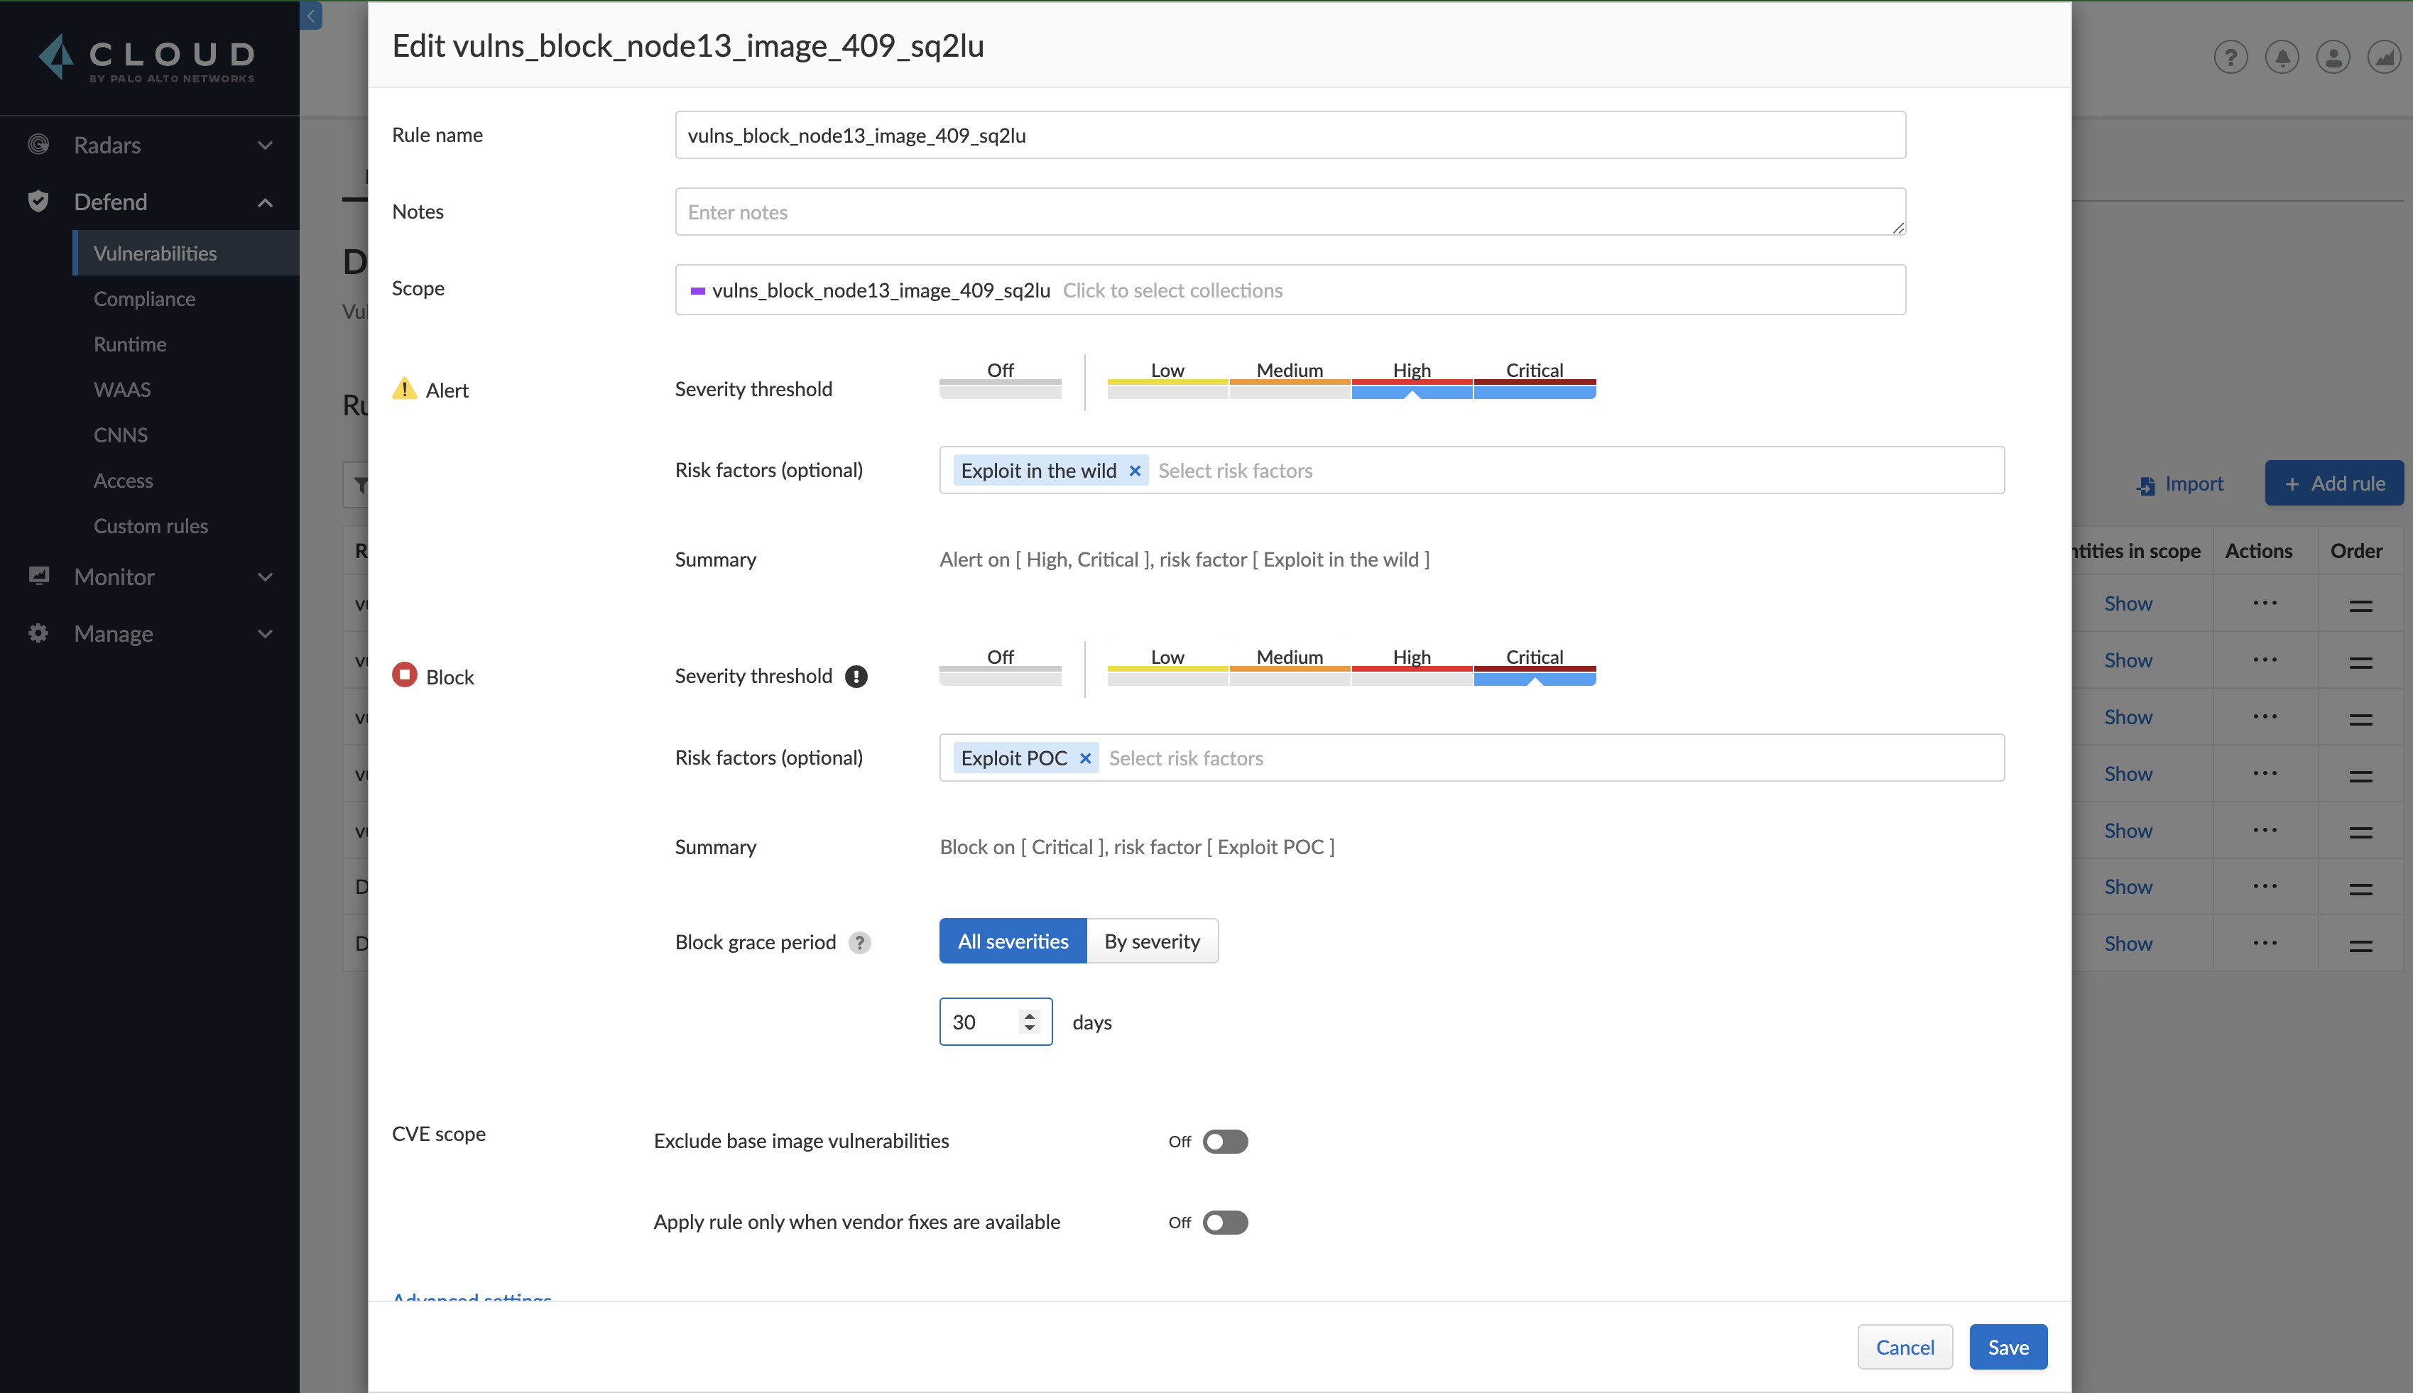2413x1393 pixels.
Task: Open Block risk factors selector
Action: (x=1471, y=758)
